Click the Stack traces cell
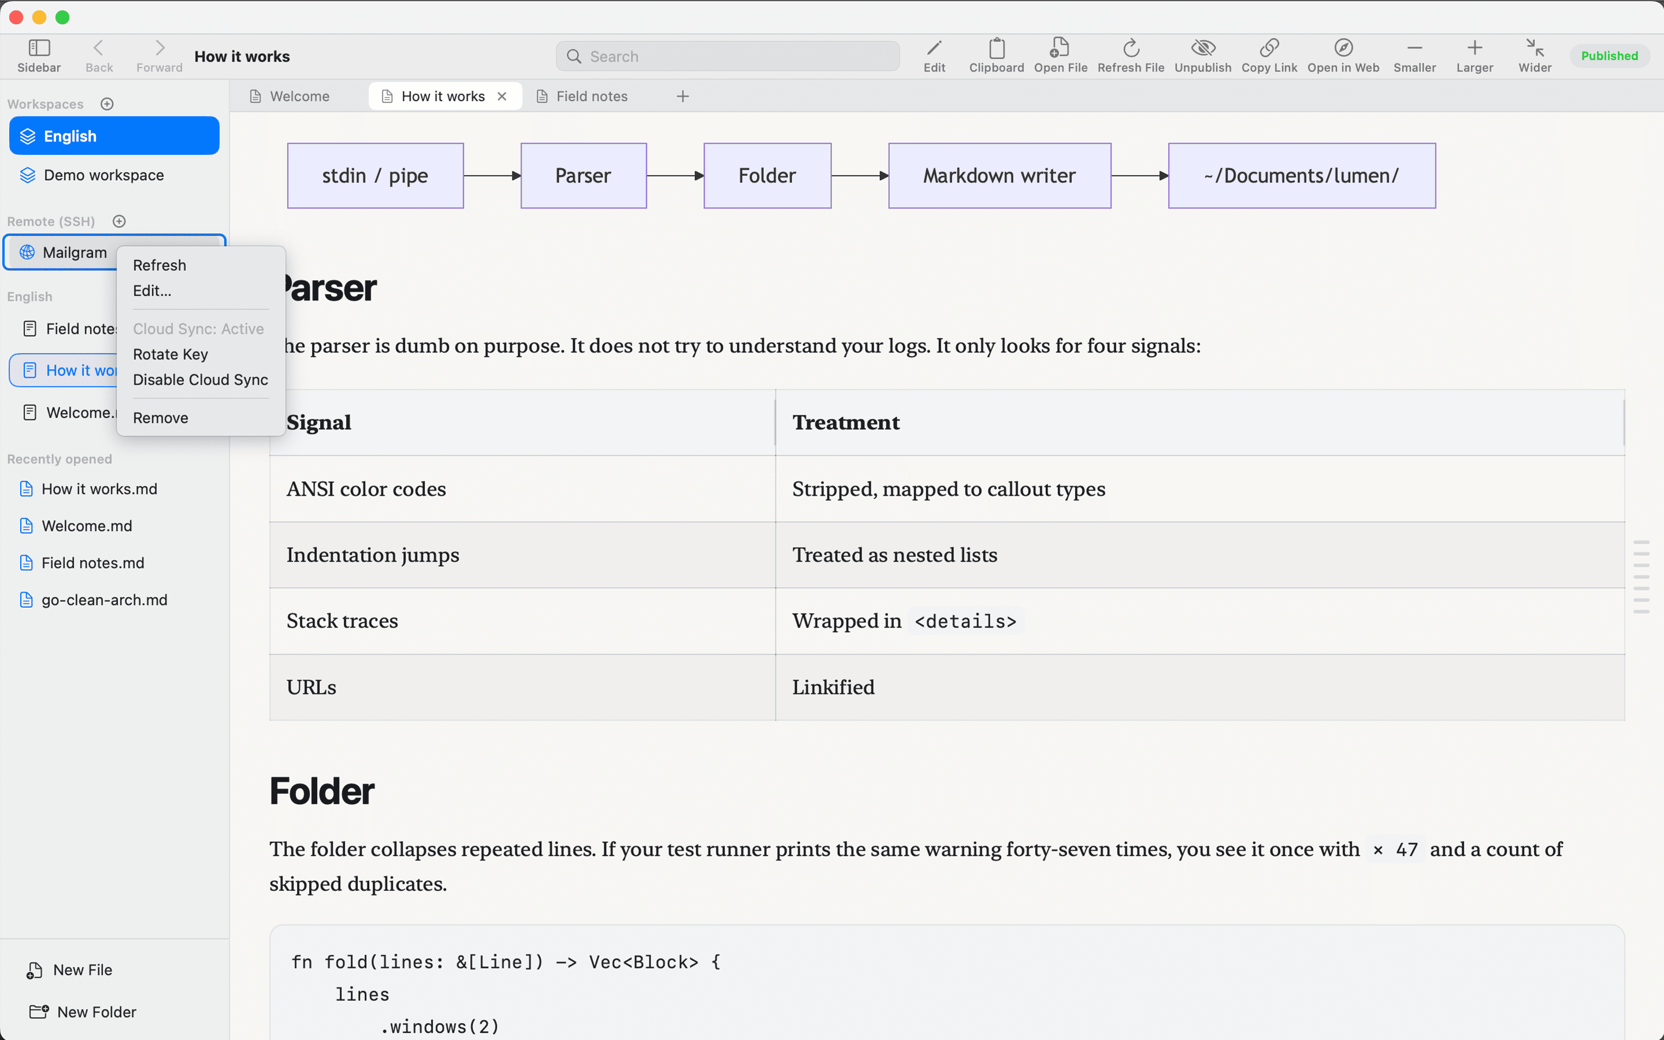 click(522, 621)
